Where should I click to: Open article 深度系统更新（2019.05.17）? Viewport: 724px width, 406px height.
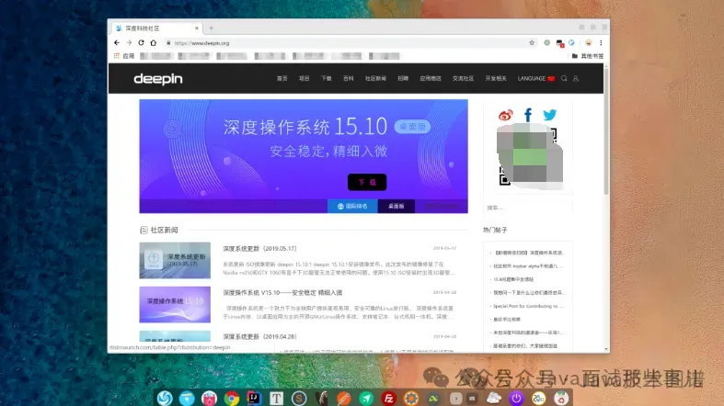[259, 248]
